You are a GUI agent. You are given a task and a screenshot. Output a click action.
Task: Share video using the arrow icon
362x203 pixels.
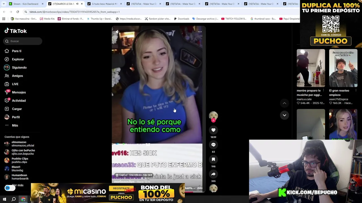[213, 174]
